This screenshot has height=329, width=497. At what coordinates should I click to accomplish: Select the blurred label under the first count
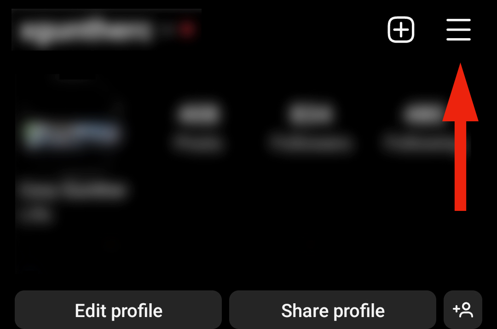tap(198, 142)
